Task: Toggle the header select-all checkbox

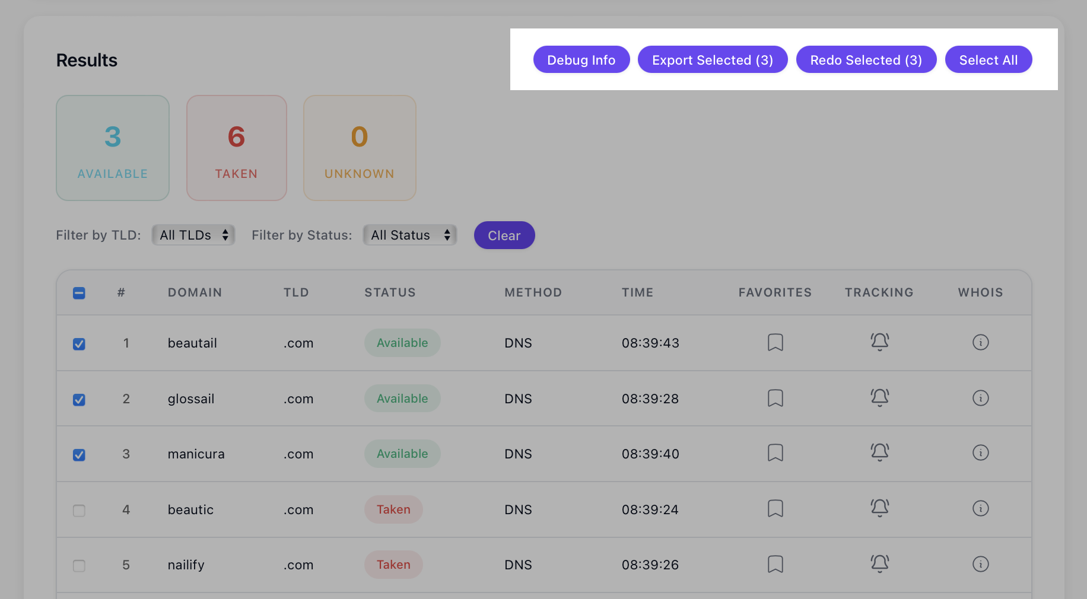Action: (79, 293)
